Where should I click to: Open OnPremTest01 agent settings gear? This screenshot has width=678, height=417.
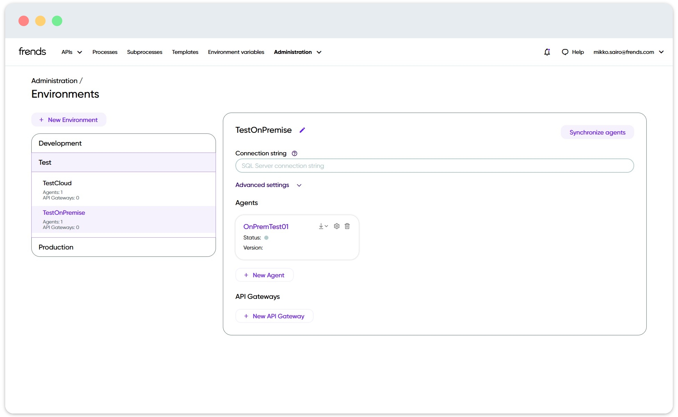point(337,226)
